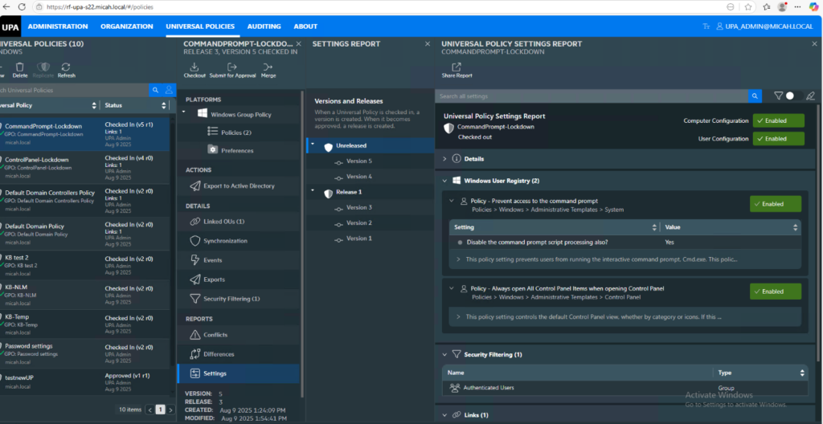Click the Delete trash icon

click(21, 67)
